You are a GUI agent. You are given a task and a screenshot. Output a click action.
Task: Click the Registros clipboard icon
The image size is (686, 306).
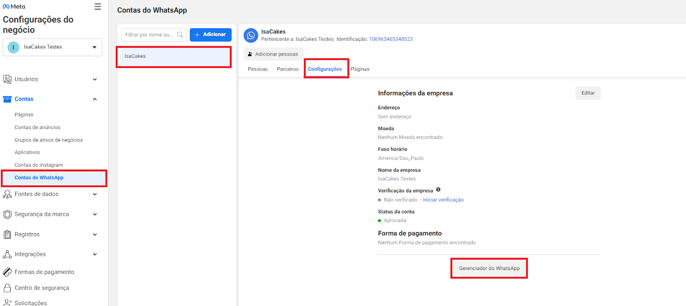[x=7, y=234]
